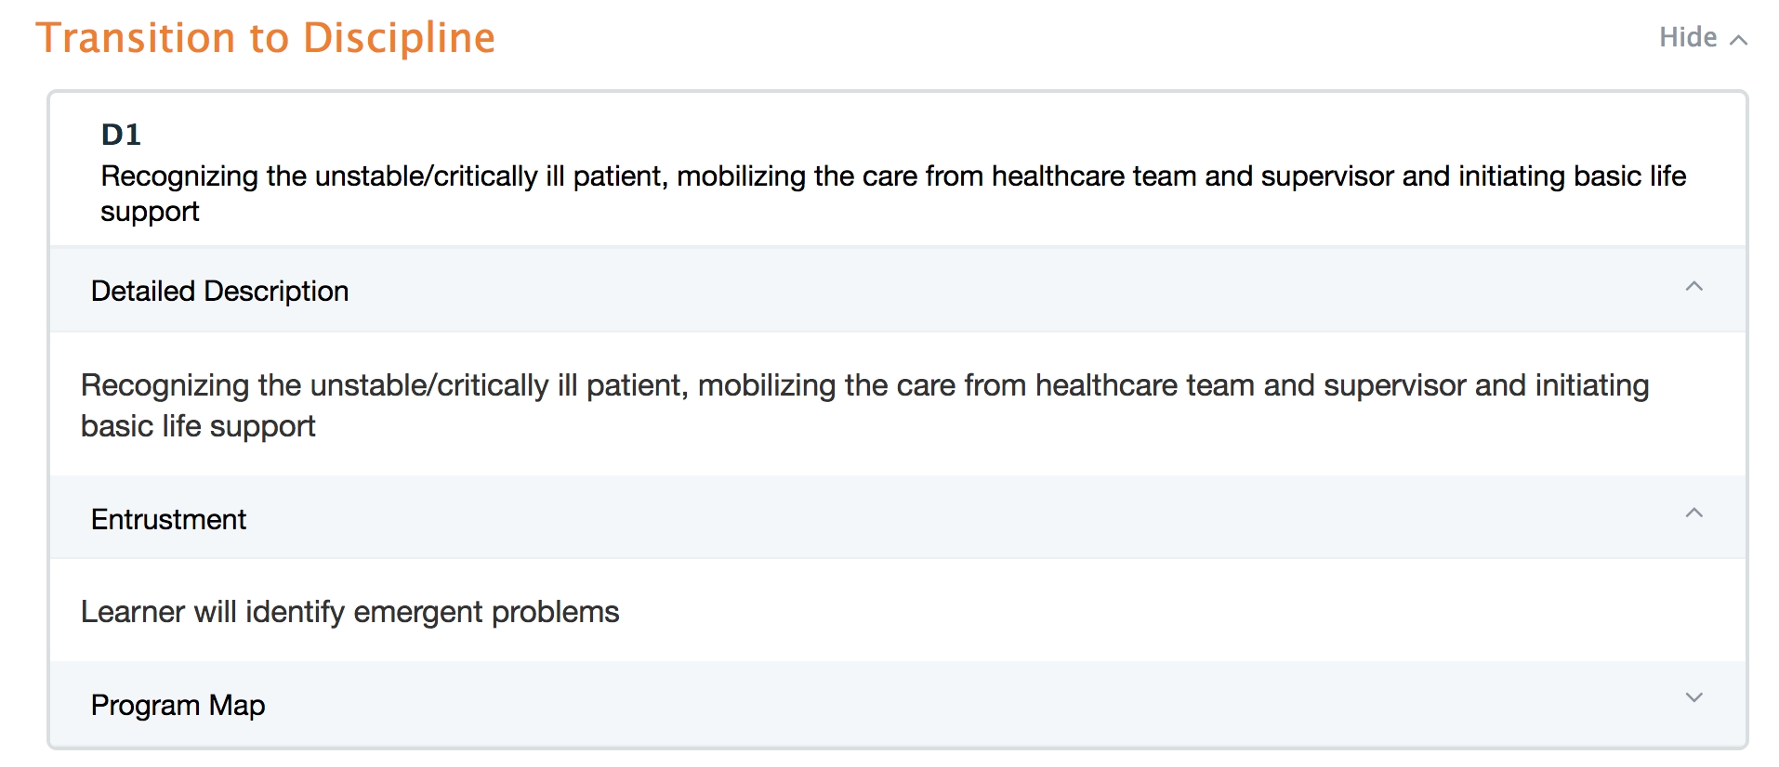
Task: Click the word 'support' ending the D1 title
Action: (x=150, y=212)
